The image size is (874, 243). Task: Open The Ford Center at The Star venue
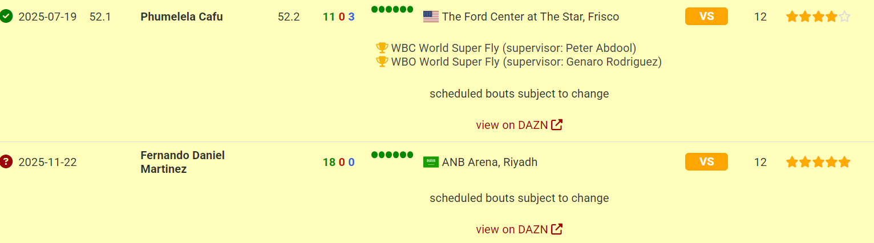click(x=530, y=17)
